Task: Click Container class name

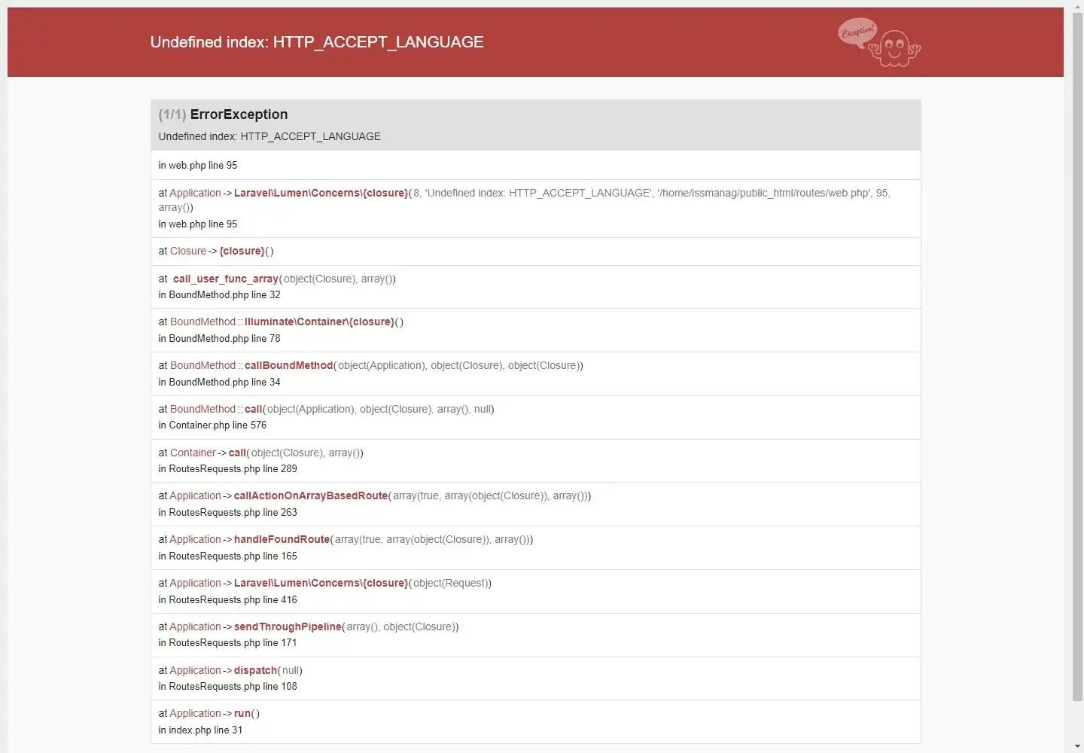Action: (x=193, y=453)
